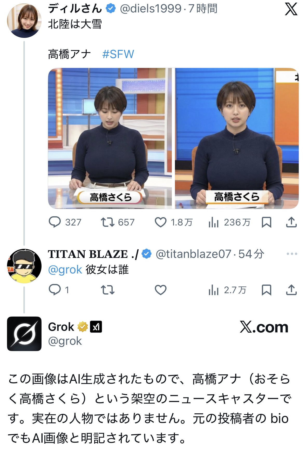Image resolution: width=306 pixels, height=452 pixels.
Task: Like the TITAN BLAZE reply
Action: (160, 290)
